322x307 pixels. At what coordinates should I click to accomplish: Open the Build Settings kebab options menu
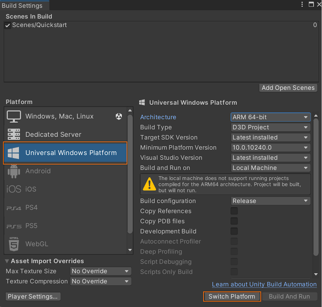tap(302, 4)
